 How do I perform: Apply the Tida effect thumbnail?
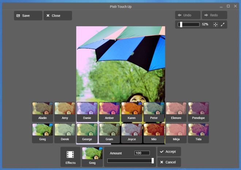tap(198, 133)
